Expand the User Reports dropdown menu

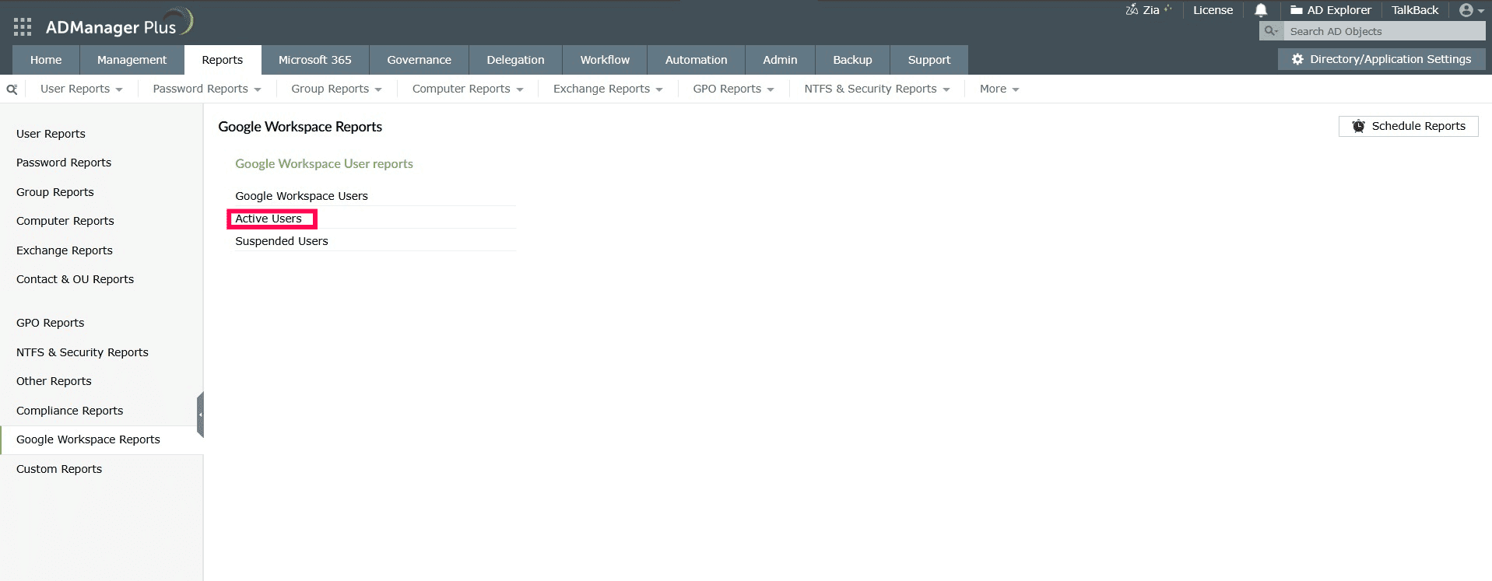[82, 89]
